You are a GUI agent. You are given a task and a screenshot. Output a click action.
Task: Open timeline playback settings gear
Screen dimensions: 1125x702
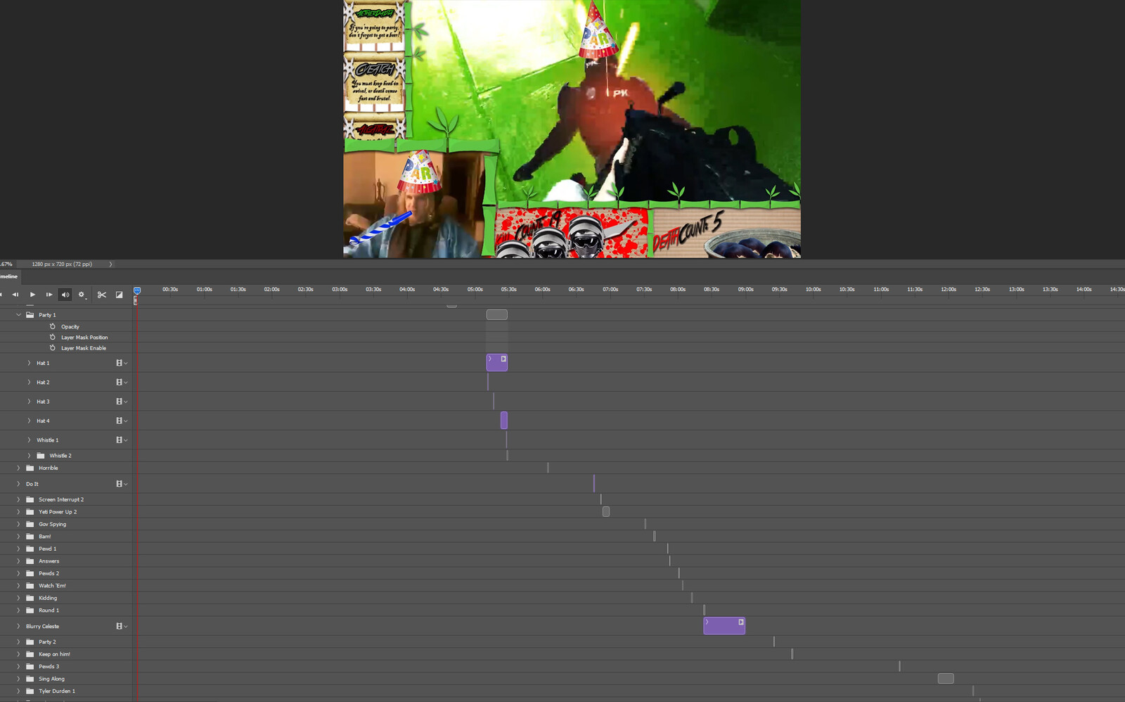click(x=82, y=295)
